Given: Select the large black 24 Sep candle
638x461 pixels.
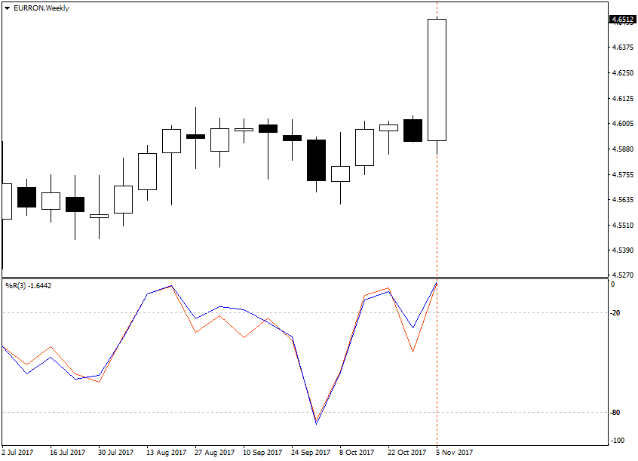Looking at the screenshot, I should coord(316,160).
